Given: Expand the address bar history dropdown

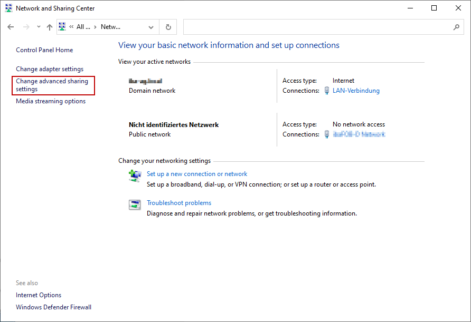Looking at the screenshot, I should [152, 27].
